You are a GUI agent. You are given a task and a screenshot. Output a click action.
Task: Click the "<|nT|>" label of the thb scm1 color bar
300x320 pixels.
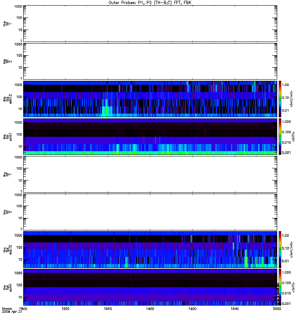[x=293, y=136]
